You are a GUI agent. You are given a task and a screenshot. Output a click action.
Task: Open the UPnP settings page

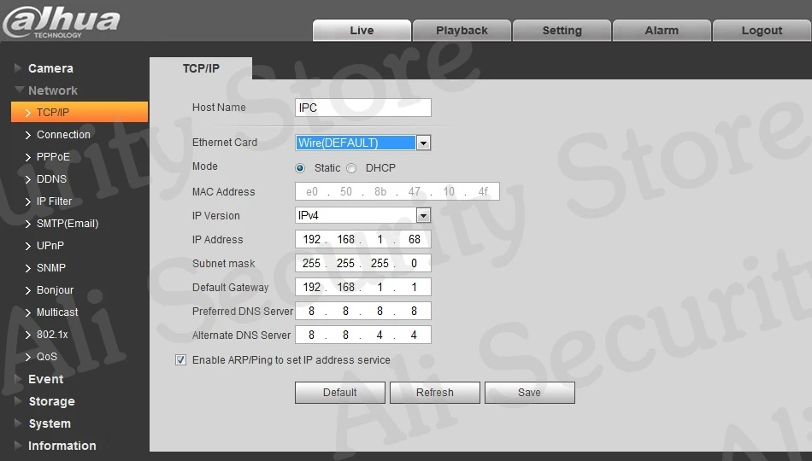click(50, 246)
